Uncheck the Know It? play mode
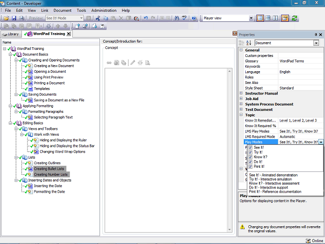325x244 pixels. click(250, 157)
